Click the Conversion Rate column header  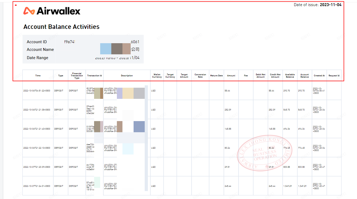(x=200, y=76)
